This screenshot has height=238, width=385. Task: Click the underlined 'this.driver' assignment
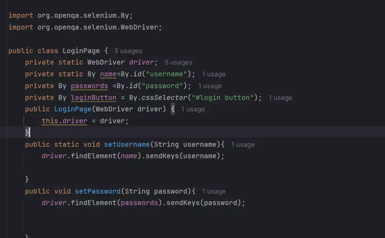point(64,121)
